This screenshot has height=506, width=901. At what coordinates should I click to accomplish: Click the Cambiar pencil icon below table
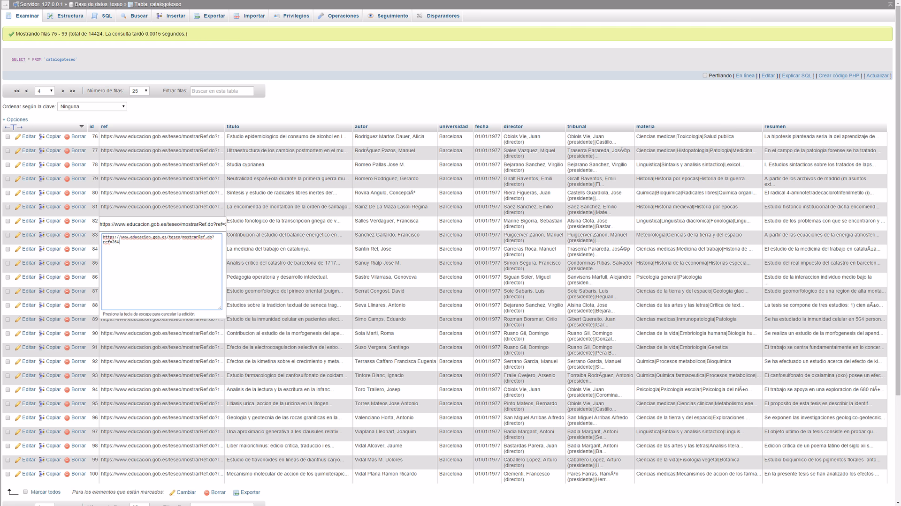tap(172, 492)
